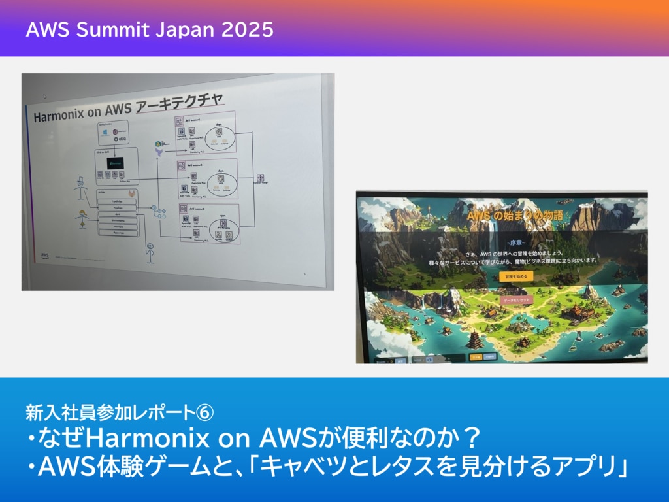Click the Pipelines row in GitLab box
The width and height of the screenshot is (669, 502).
(x=118, y=208)
